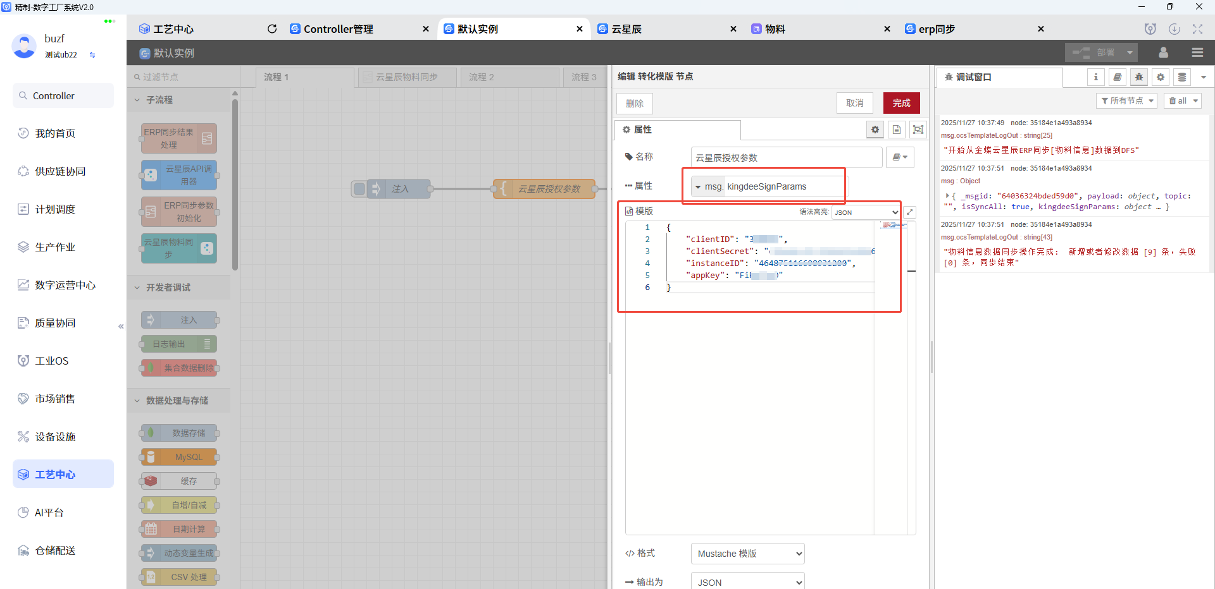Open the node help book icon
The width and height of the screenshot is (1215, 589).
(x=1117, y=76)
